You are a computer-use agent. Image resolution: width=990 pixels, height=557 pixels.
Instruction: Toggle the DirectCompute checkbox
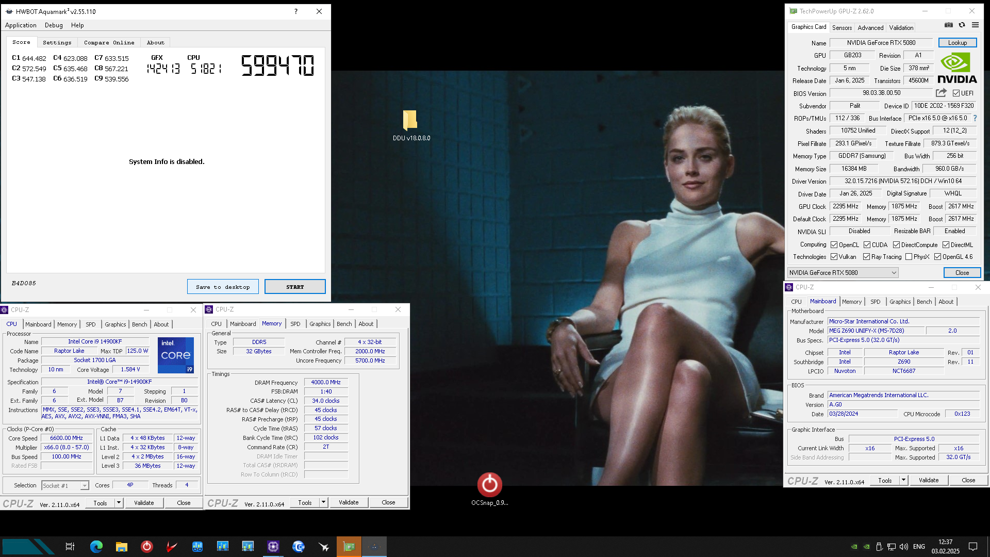pos(896,245)
